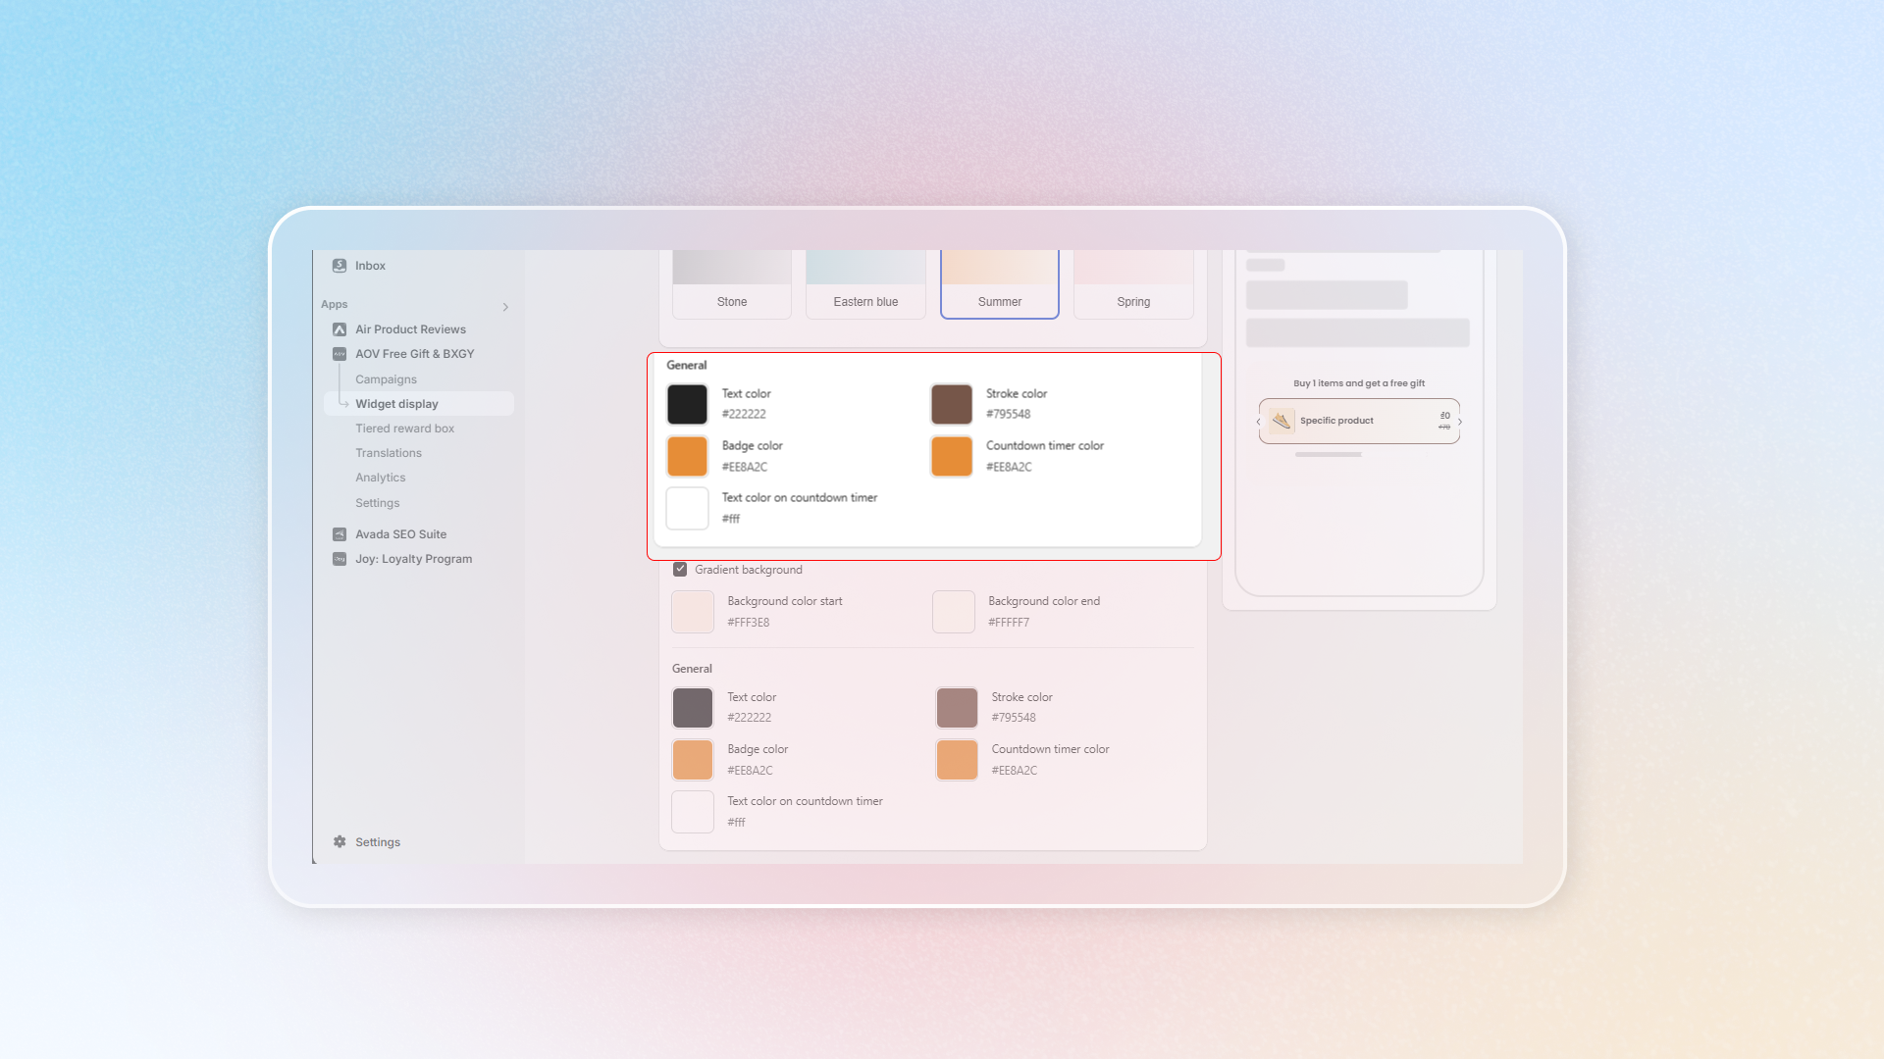Click the Air Product Reviews app icon
The width and height of the screenshot is (1884, 1059).
340,329
